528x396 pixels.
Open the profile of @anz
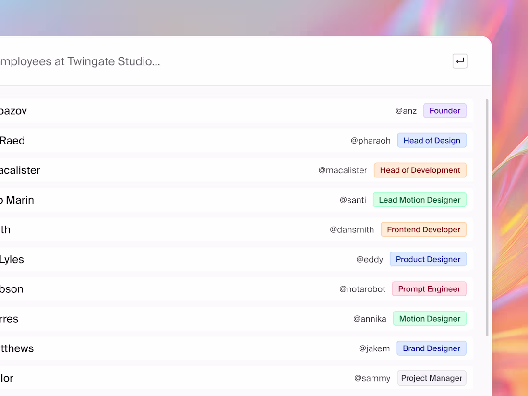(x=406, y=110)
